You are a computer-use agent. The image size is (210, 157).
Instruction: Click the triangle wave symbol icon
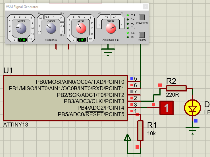tap(133, 24)
